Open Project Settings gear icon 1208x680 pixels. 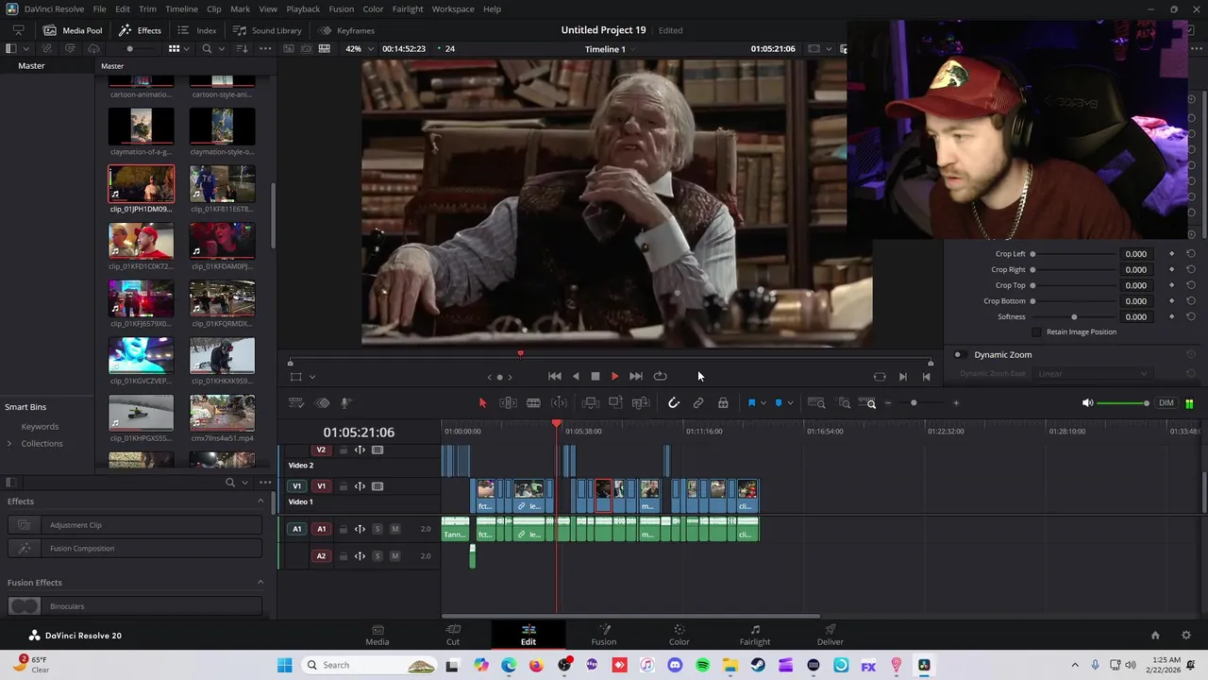click(x=1186, y=636)
